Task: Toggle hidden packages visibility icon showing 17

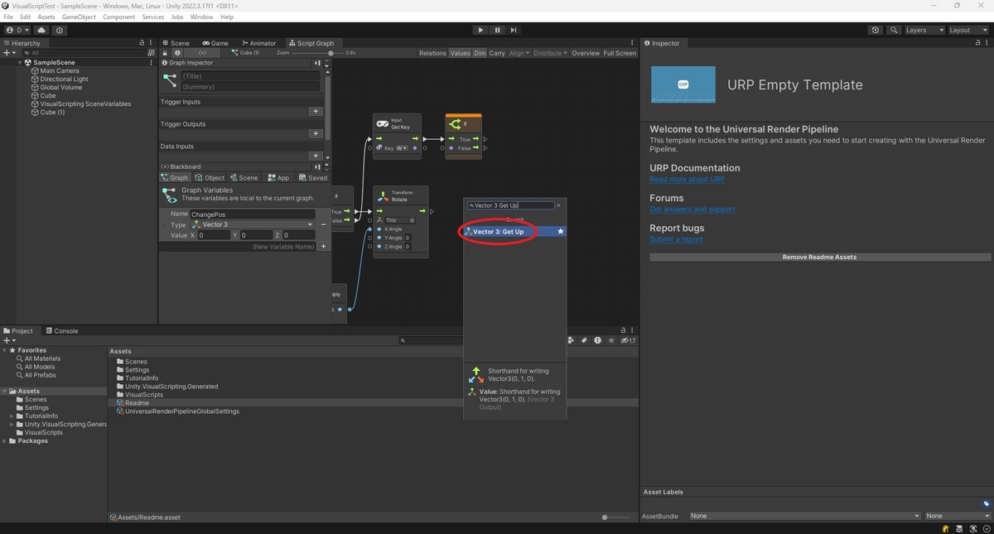Action: pos(629,340)
